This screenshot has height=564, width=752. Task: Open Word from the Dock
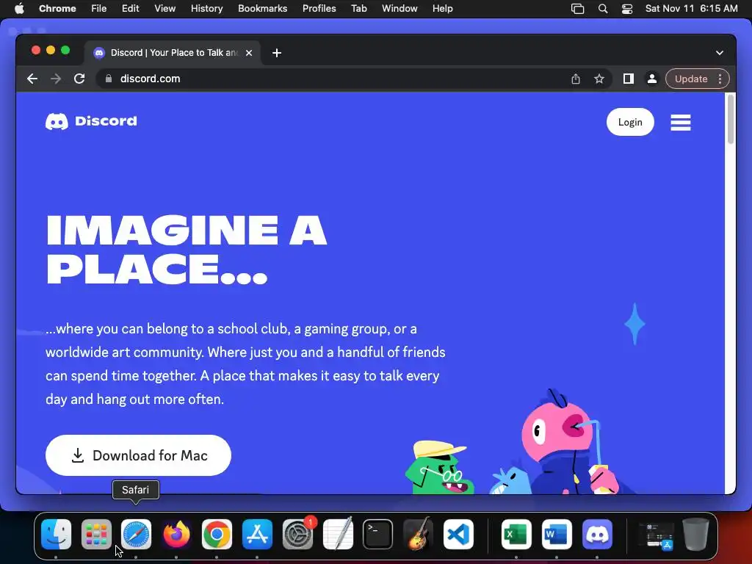click(557, 535)
